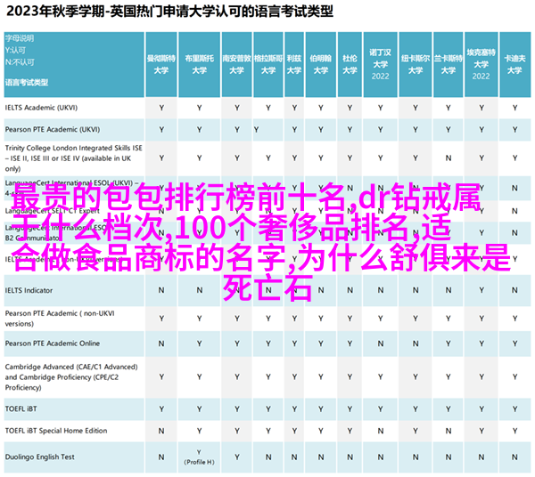Click the 兰卡斯特大学 N cell in TOEFL iBT Special Home Edition row

[448, 431]
